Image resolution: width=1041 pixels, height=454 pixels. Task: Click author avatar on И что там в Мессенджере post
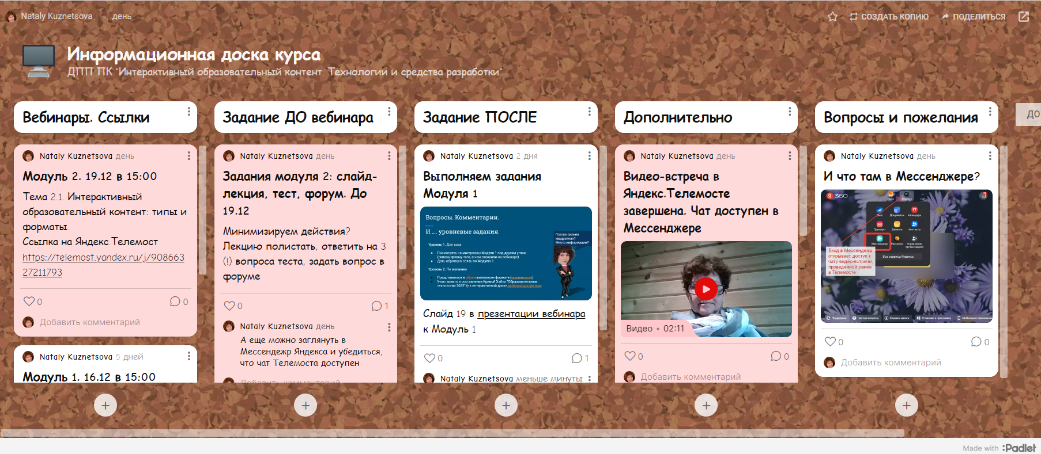(829, 156)
